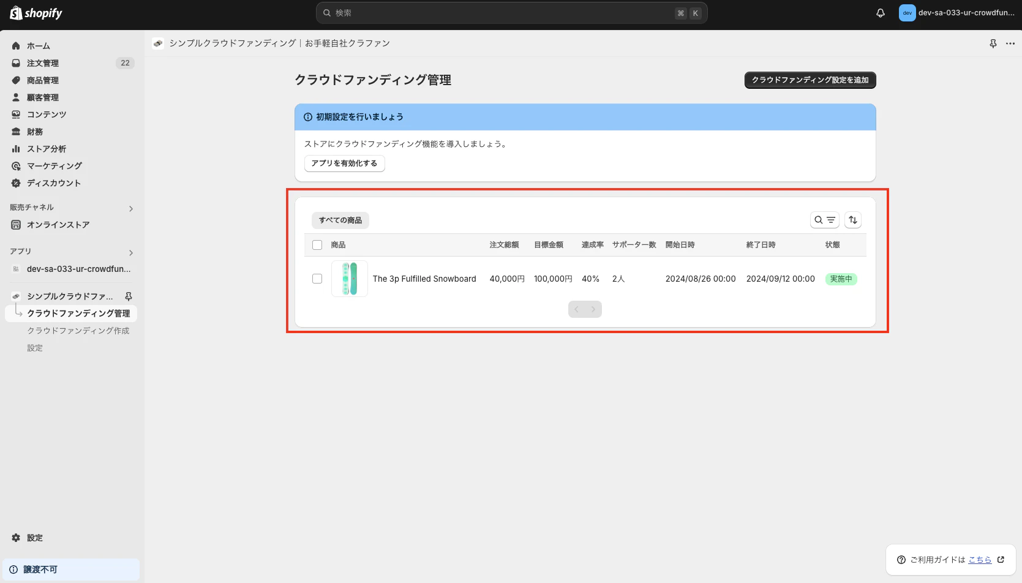Viewport: 1022px width, 583px height.
Task: Open ストア分析 analytics from the sidebar
Action: pyautogui.click(x=45, y=148)
